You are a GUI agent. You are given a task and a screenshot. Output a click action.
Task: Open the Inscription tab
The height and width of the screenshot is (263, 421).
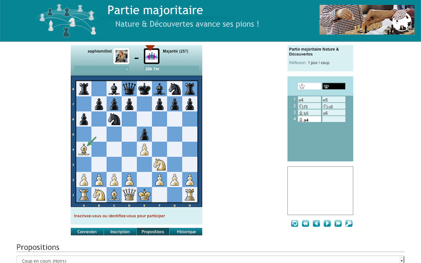click(120, 231)
